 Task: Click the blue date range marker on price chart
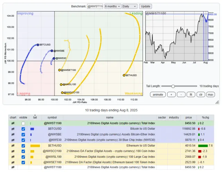206,36
